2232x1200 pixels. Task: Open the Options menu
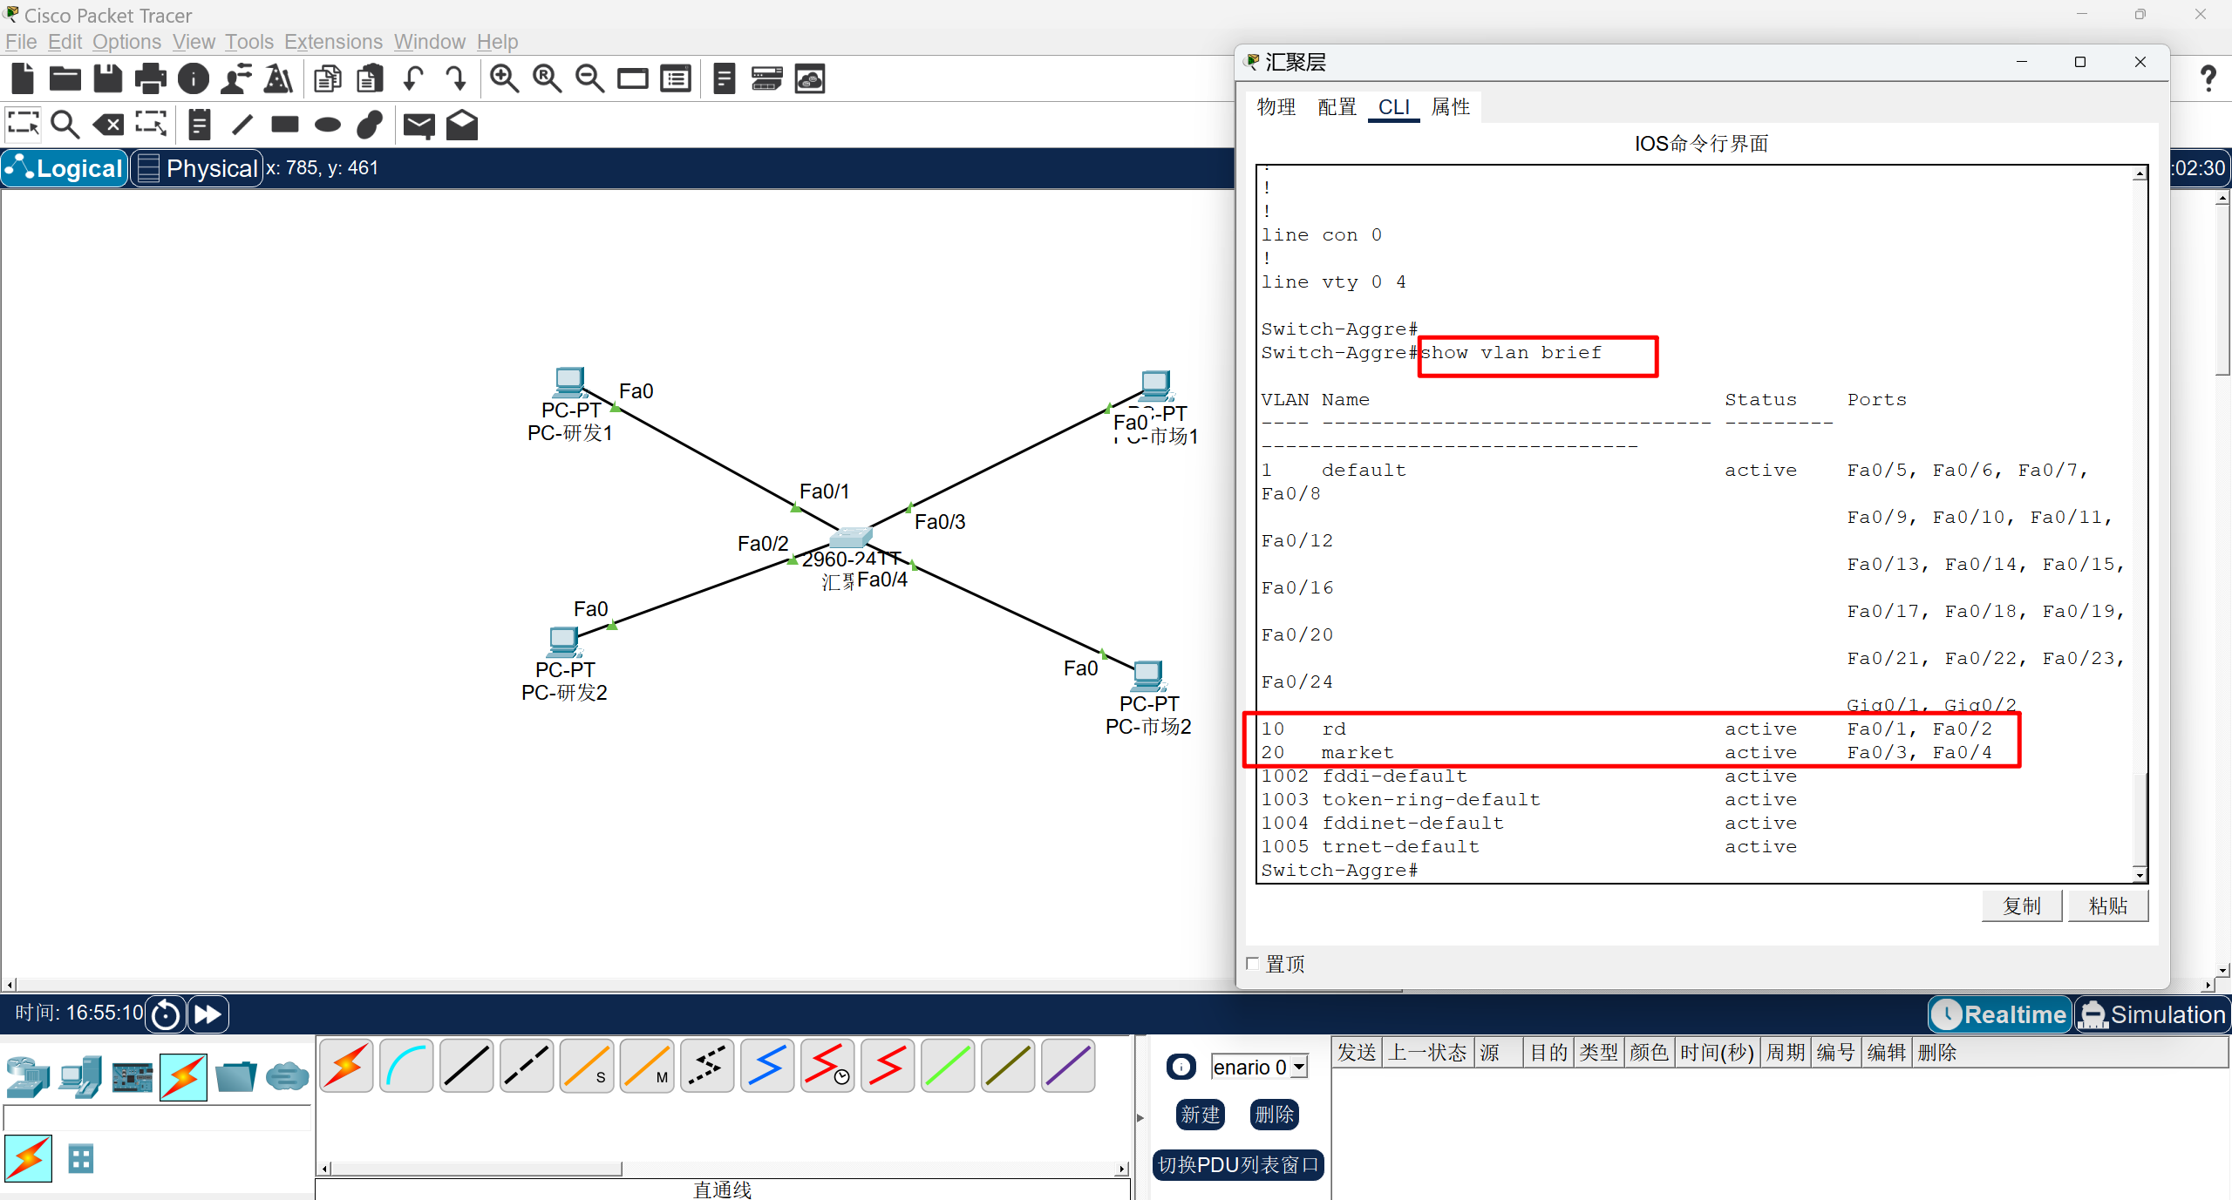126,42
